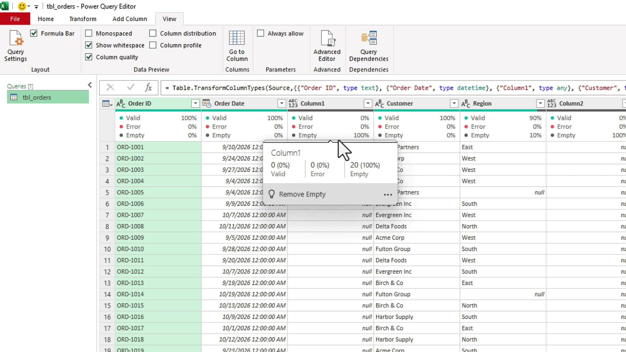The image size is (626, 352).
Task: Open Column1 filter dropdown
Action: [x=368, y=104]
